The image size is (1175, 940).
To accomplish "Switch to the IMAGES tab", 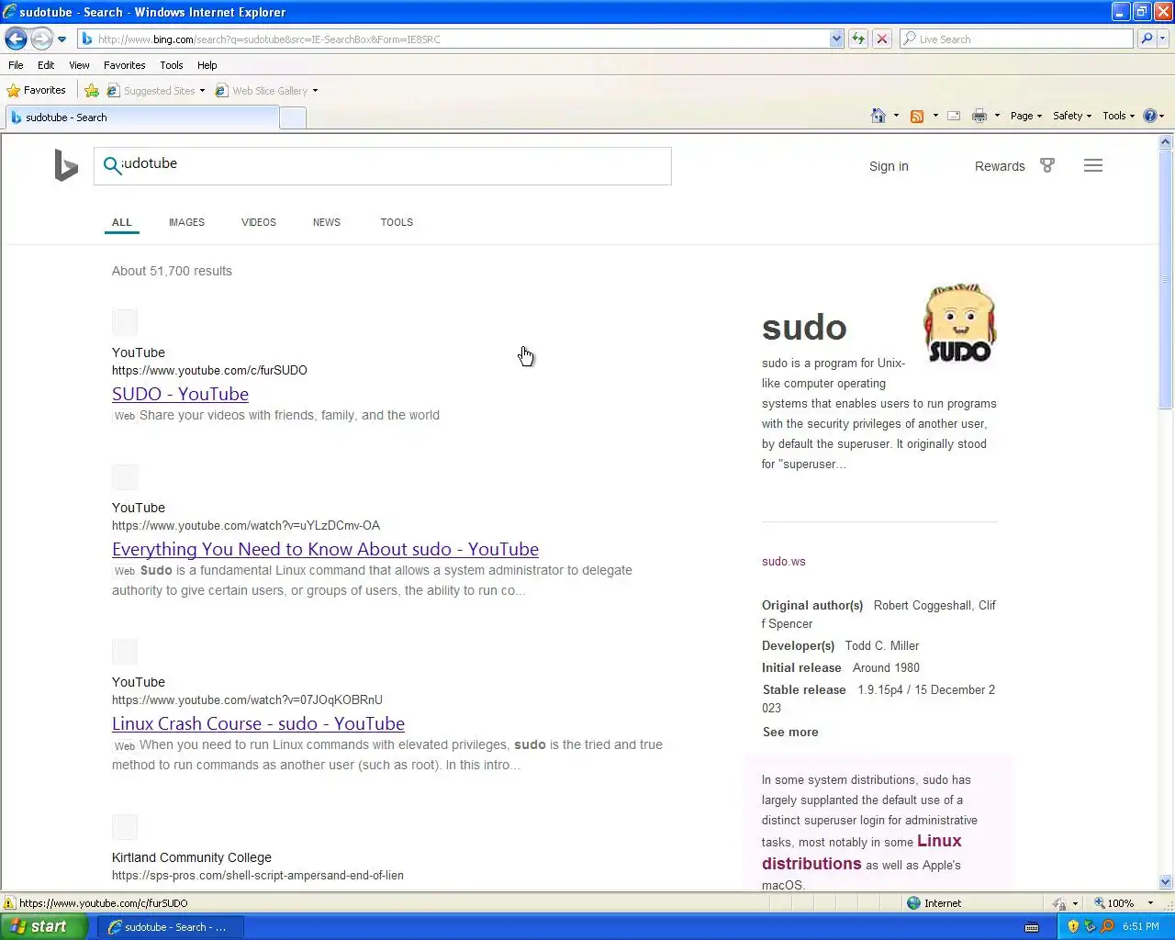I will point(186,222).
